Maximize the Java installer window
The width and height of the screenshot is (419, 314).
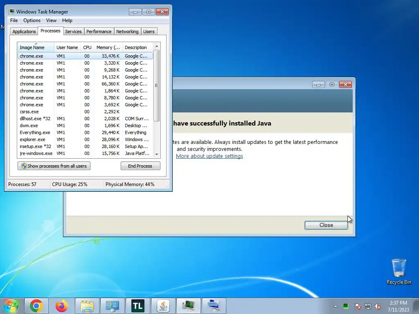pyautogui.click(x=332, y=84)
